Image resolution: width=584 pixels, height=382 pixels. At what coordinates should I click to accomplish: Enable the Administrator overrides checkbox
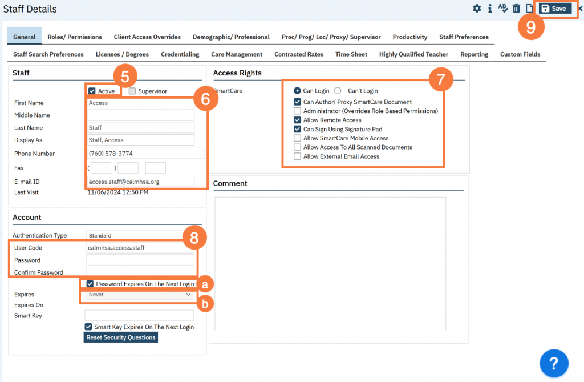pos(297,111)
